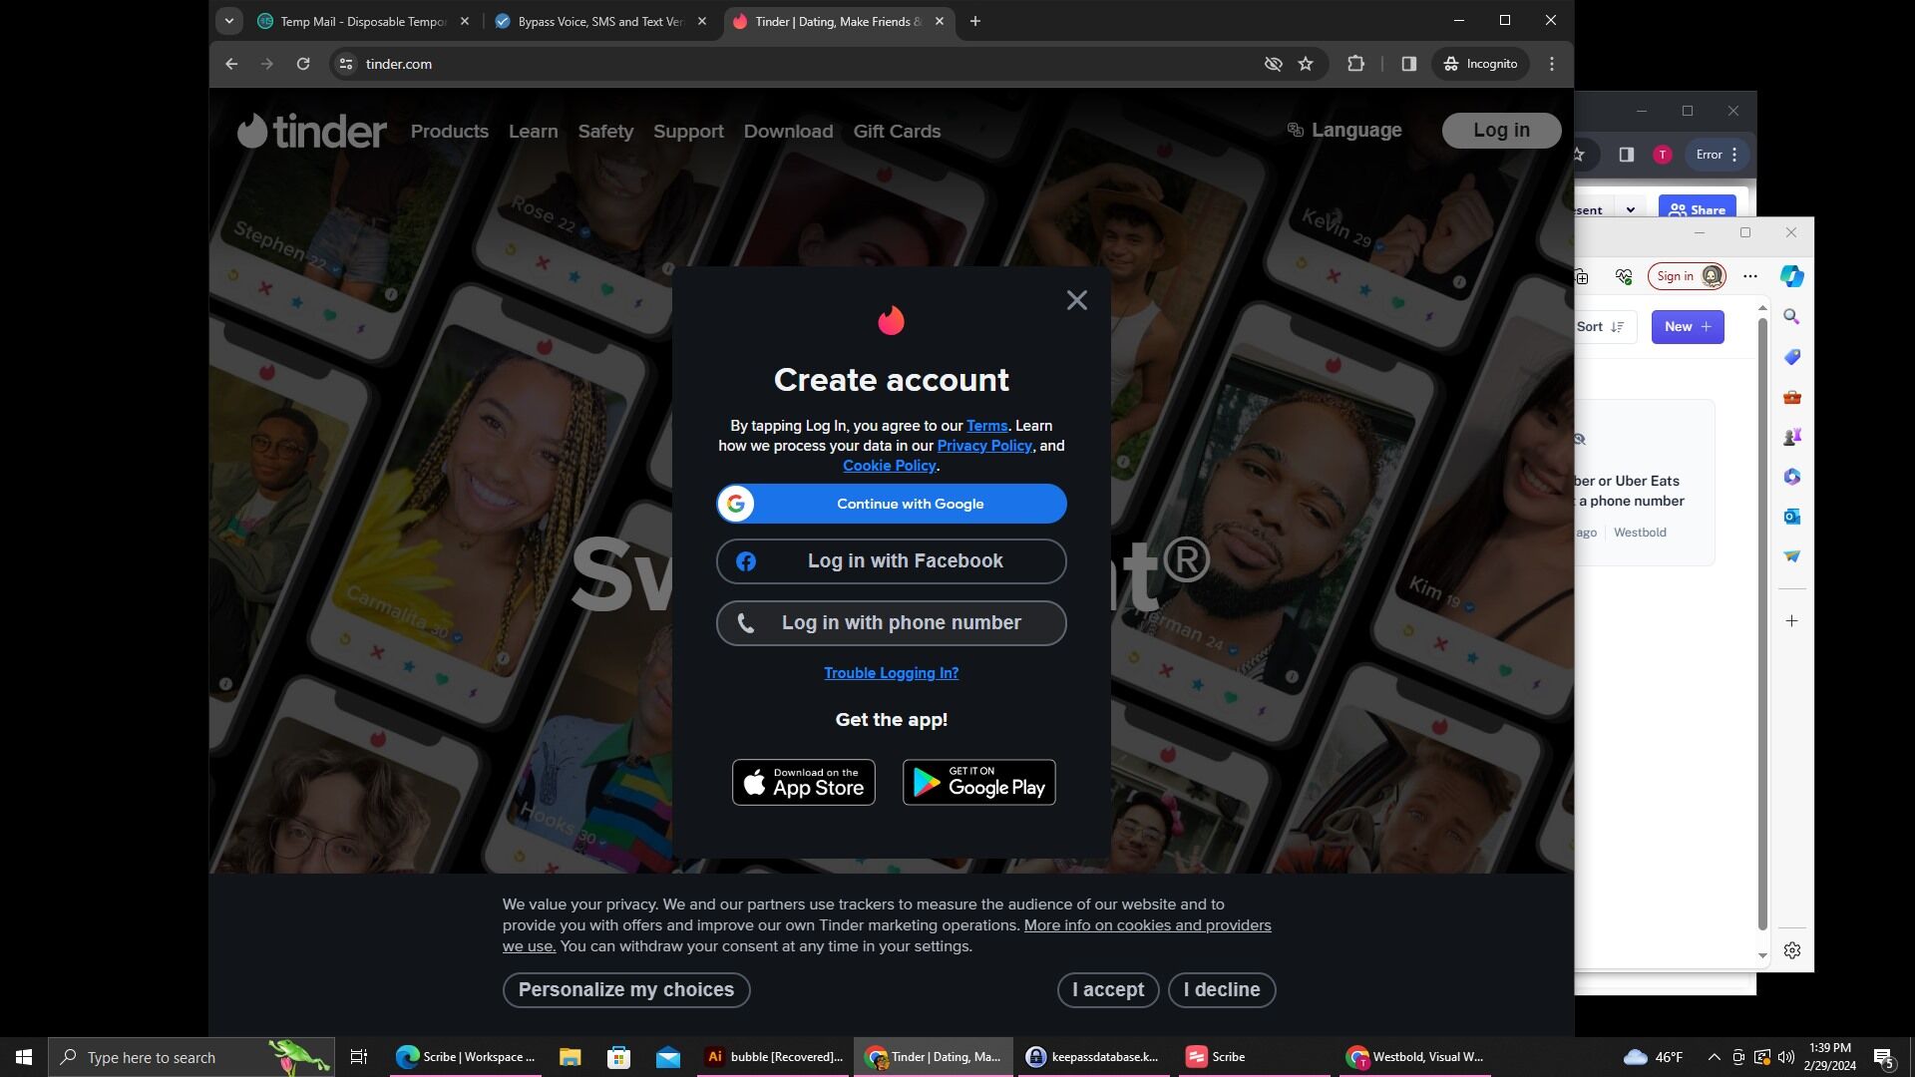Screen dimensions: 1915x1077
Task: Open Edge settings and more menu
Action: (x=1750, y=276)
